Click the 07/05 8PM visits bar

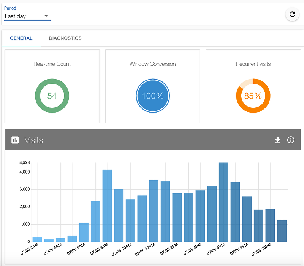pos(247,219)
